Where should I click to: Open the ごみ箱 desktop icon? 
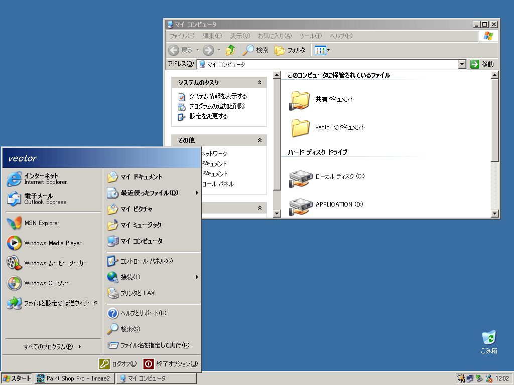(489, 342)
